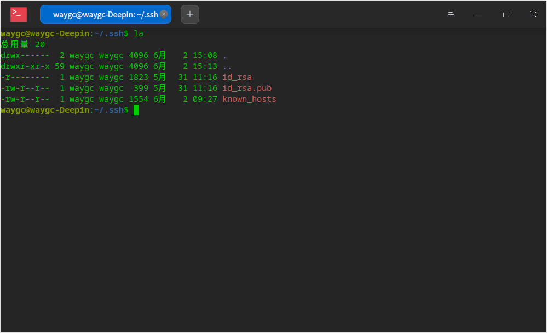Click the time 15:13
Image resolution: width=547 pixels, height=333 pixels.
(x=205, y=66)
